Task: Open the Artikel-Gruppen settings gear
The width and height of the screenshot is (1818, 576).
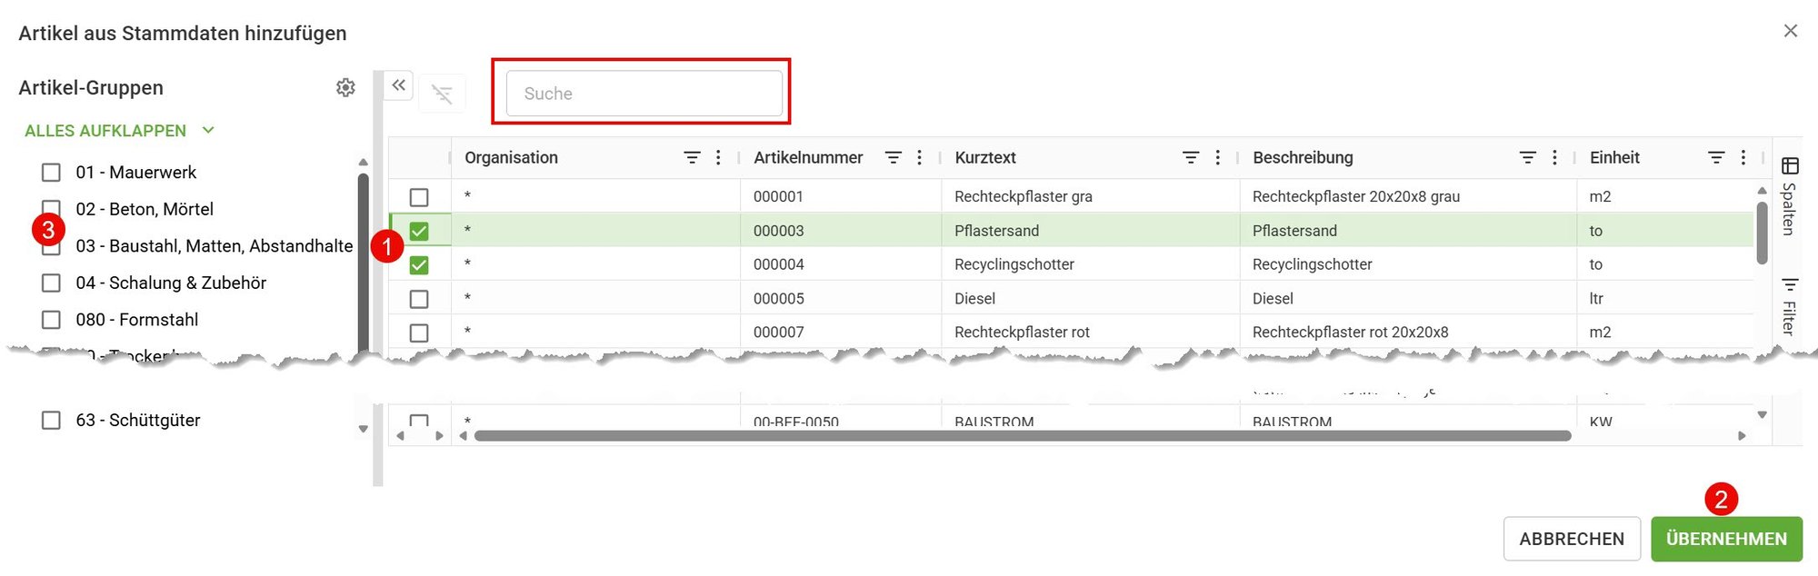Action: (x=345, y=87)
